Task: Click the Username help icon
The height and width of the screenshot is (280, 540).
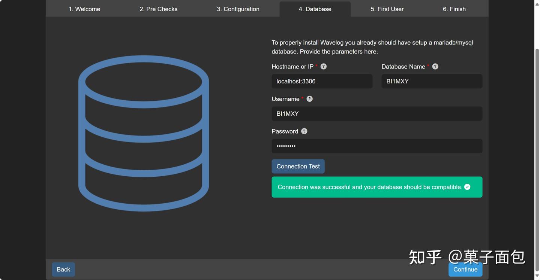Action: tap(309, 99)
